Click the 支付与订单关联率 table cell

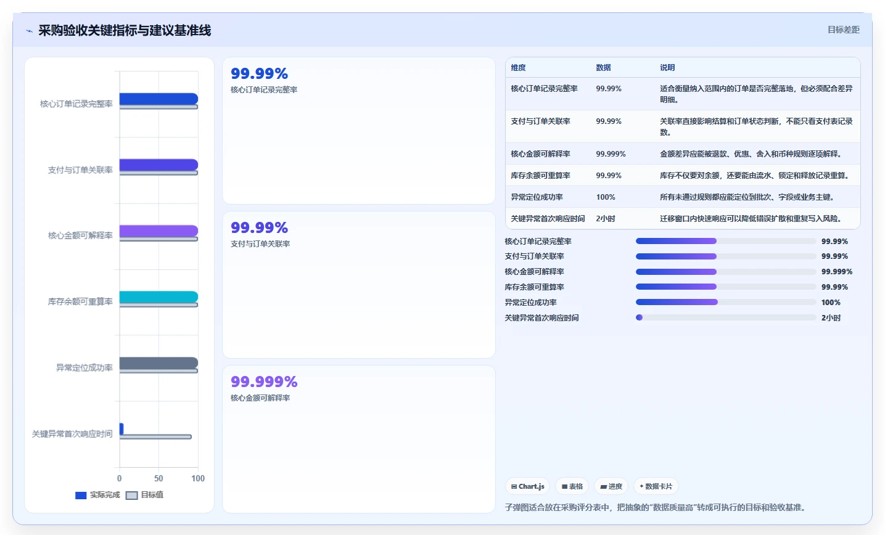(540, 121)
